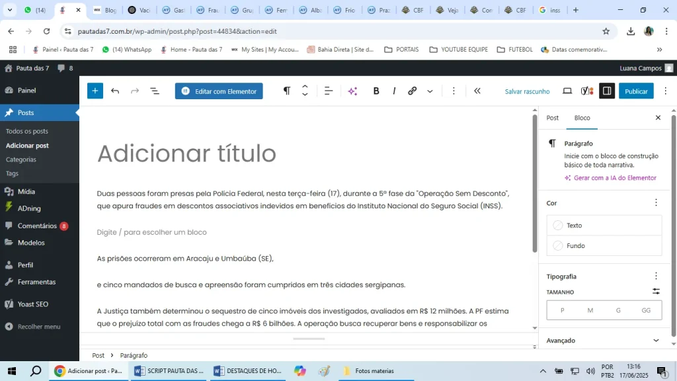
Task: Toggle bold formatting
Action: (x=376, y=91)
